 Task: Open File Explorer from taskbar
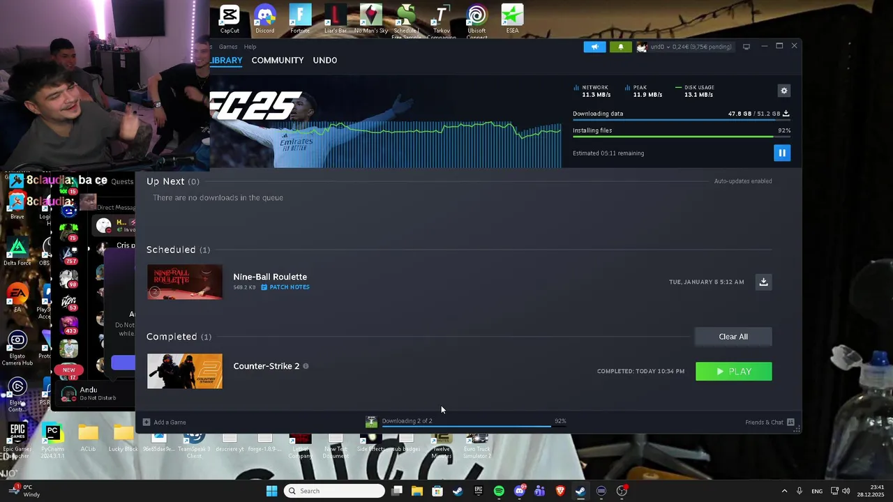(417, 491)
